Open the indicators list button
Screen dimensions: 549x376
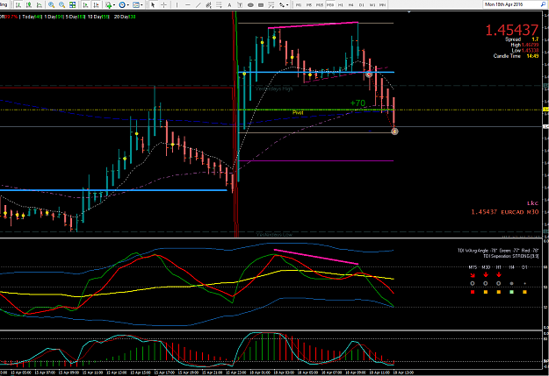click(108, 5)
